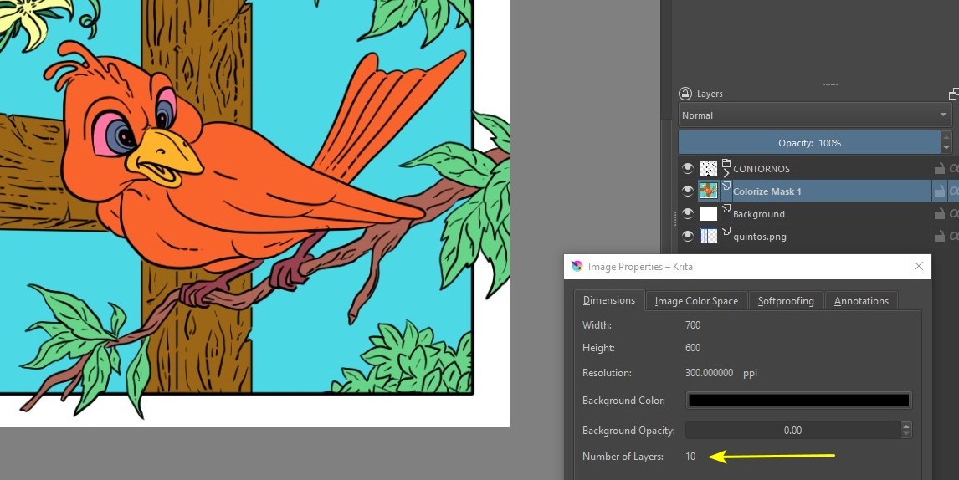Screen dimensions: 959x480
Task: Toggle visibility of Background layer
Action: tap(688, 214)
